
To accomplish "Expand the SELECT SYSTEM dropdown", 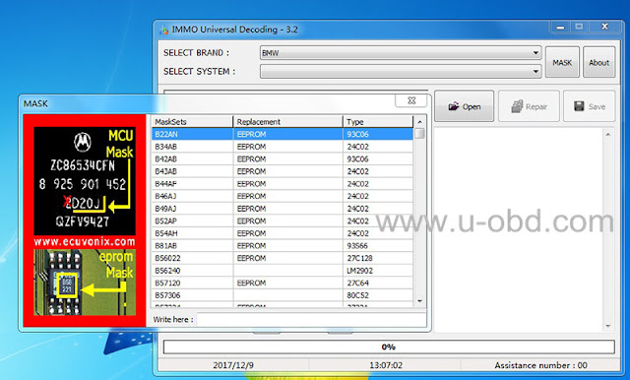I will [401, 72].
